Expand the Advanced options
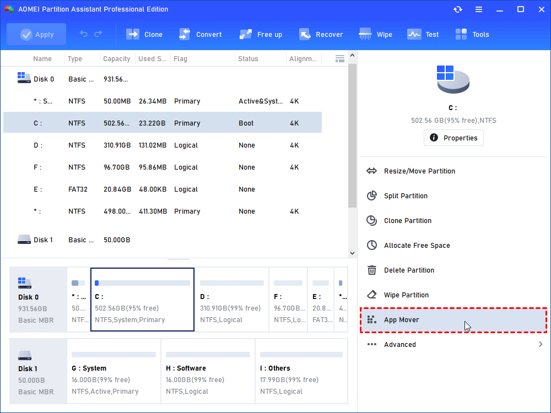Viewport: 551px width, 413px height. tap(399, 344)
